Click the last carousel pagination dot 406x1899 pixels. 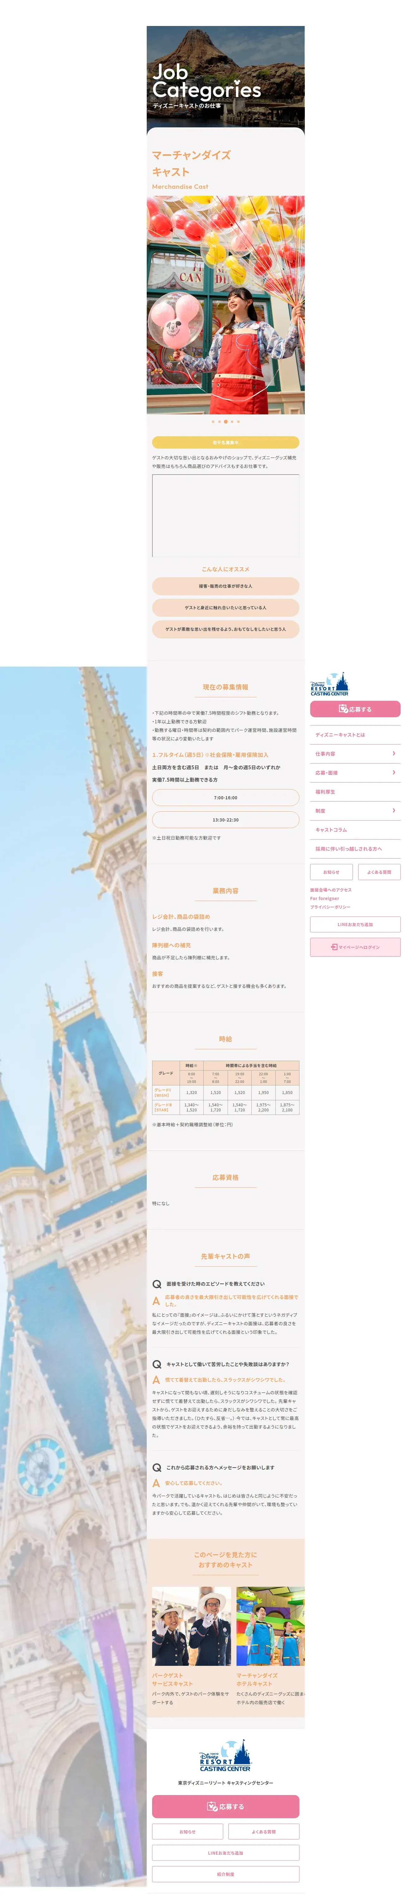click(238, 422)
